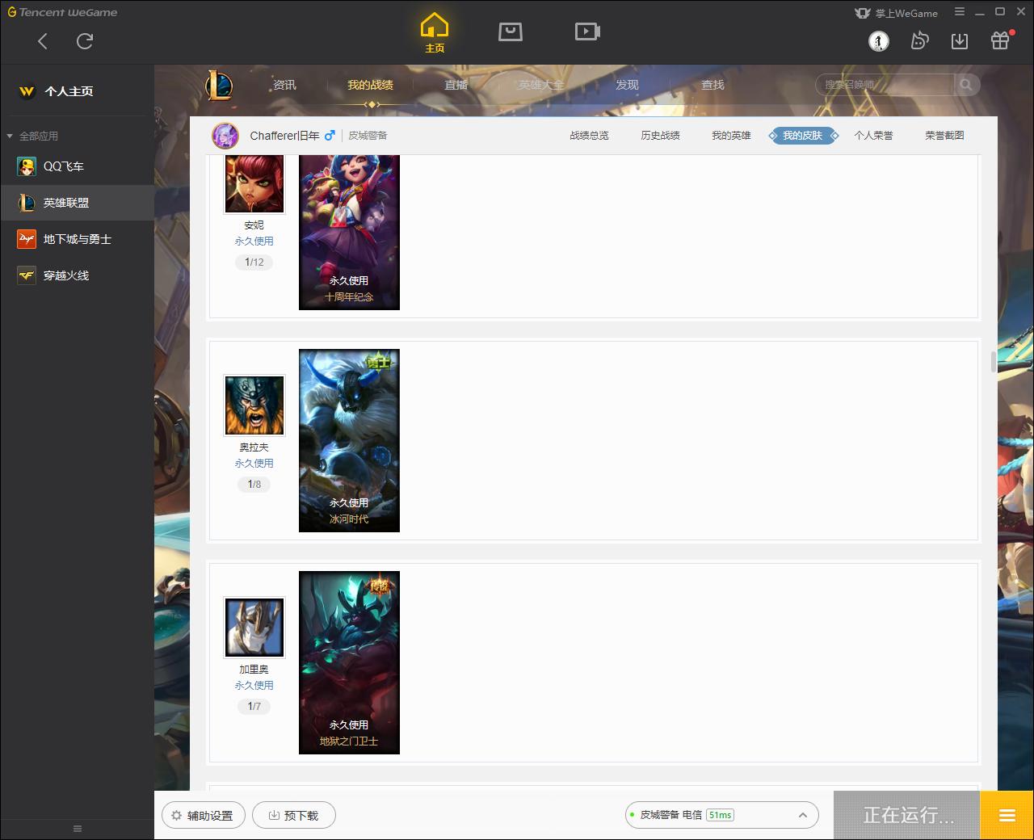Switch to the 发现 tab

tap(627, 85)
